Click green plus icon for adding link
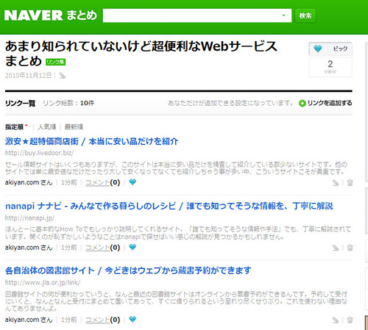This screenshot has width=368, height=330. tap(302, 104)
